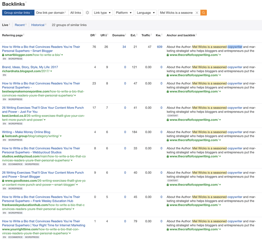This screenshot has height=240, width=262.
Task: Clear the search field with X icon
Action: pos(197,13)
